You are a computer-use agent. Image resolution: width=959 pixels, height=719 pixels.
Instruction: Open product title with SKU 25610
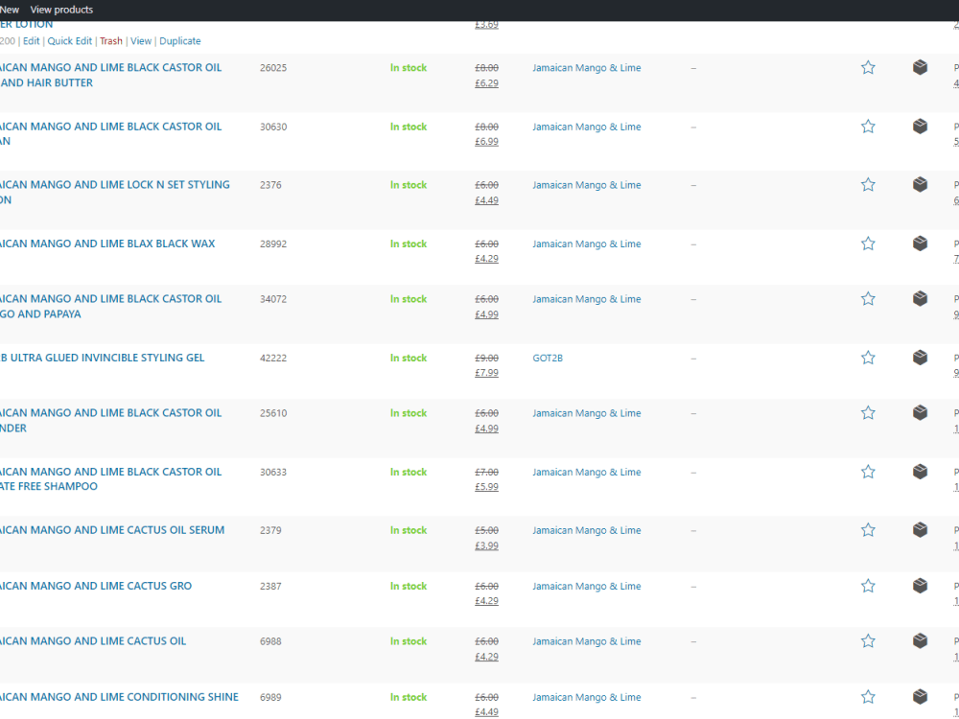[110, 421]
